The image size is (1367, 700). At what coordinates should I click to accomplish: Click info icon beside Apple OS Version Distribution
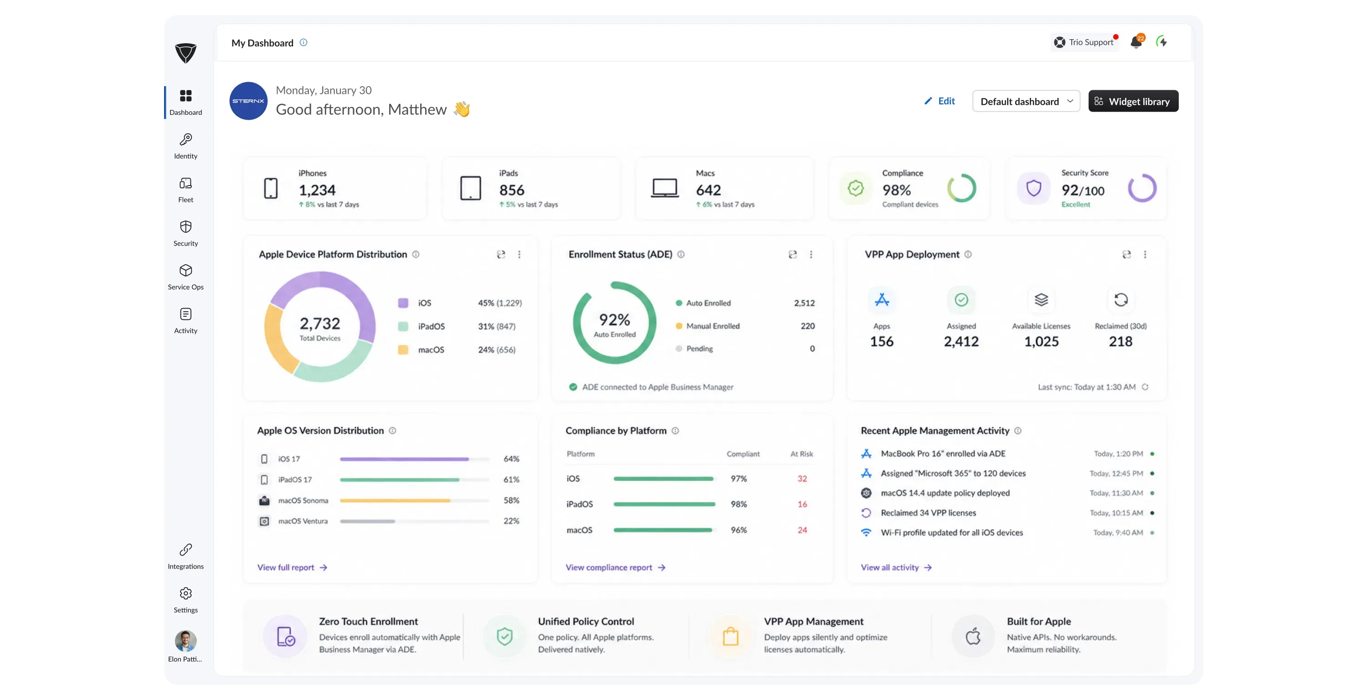pos(392,430)
